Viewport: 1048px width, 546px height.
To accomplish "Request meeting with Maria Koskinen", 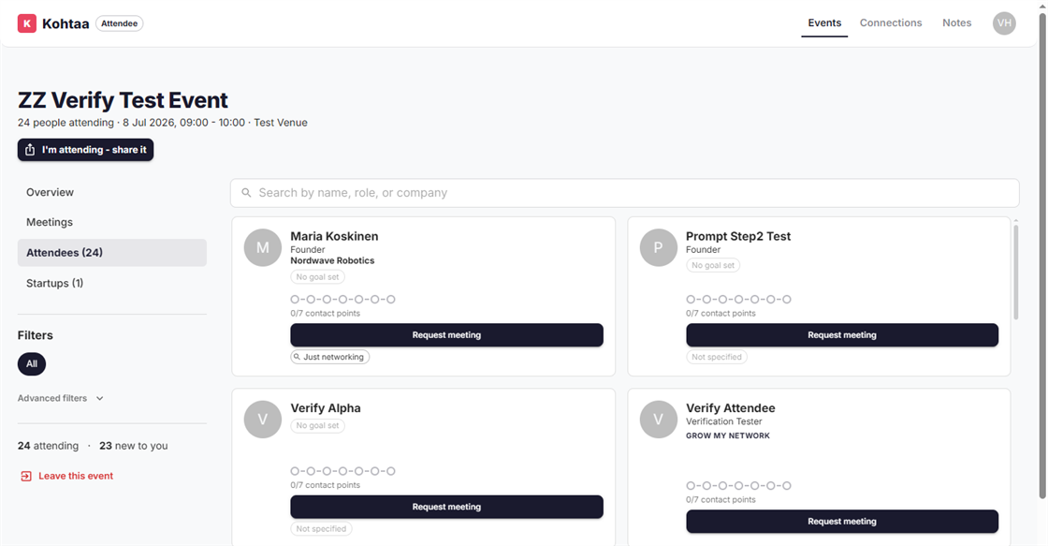I will pos(446,335).
